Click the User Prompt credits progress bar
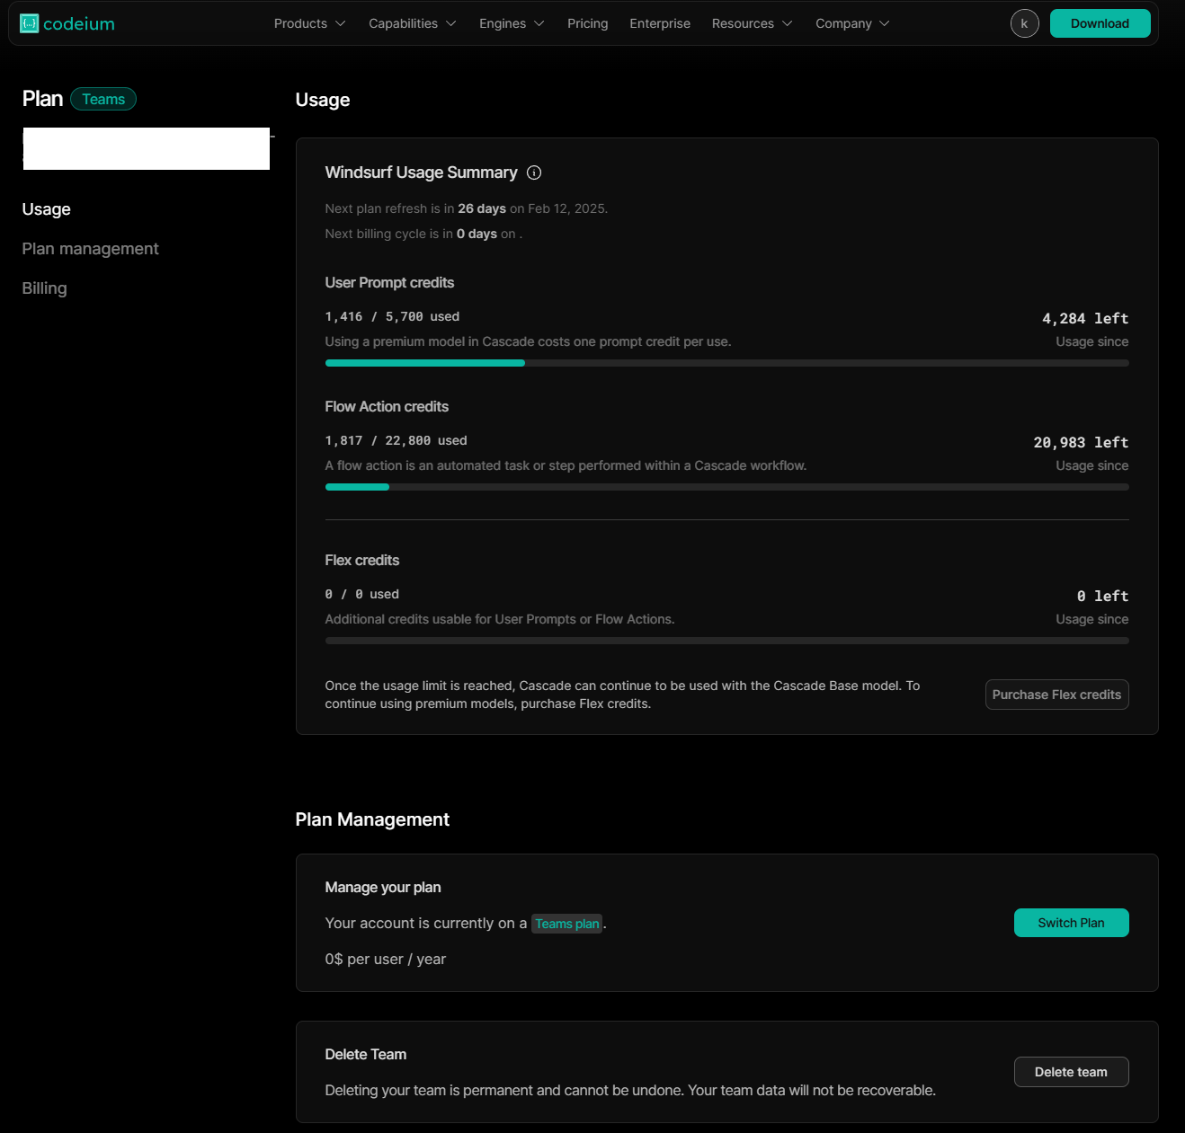This screenshot has width=1185, height=1133. (726, 363)
